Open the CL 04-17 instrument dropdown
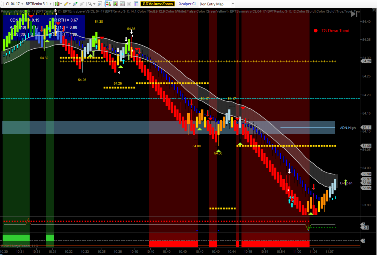 [x=14, y=4]
